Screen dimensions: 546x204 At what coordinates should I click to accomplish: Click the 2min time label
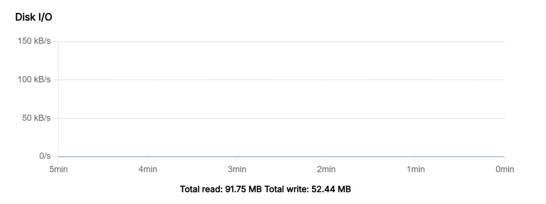[x=326, y=169]
